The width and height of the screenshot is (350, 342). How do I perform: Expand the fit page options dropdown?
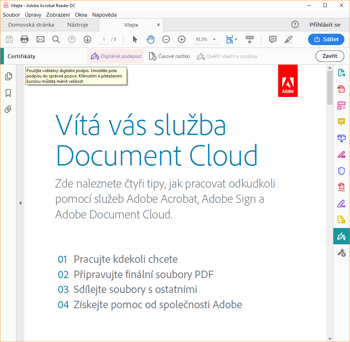236,39
